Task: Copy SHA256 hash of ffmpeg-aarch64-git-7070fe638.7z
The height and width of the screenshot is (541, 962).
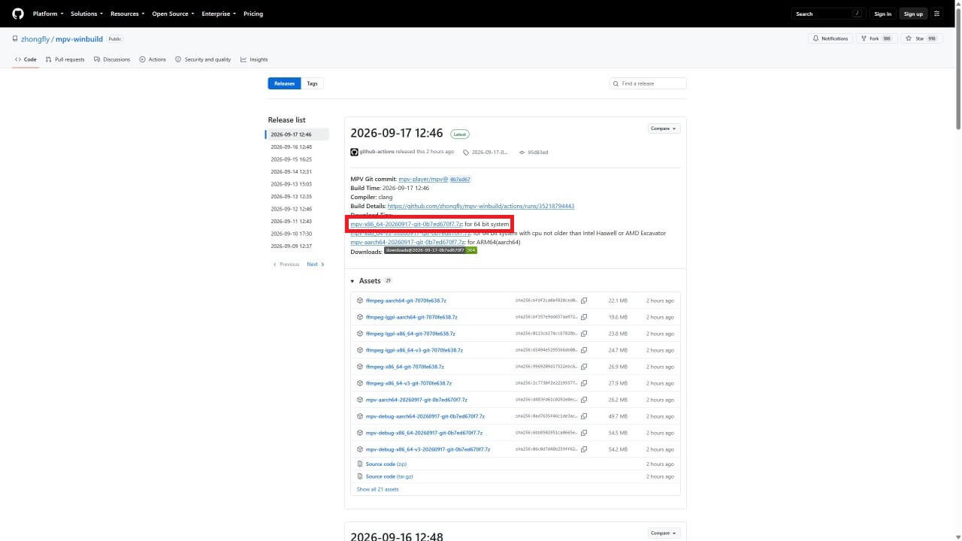Action: tap(584, 301)
